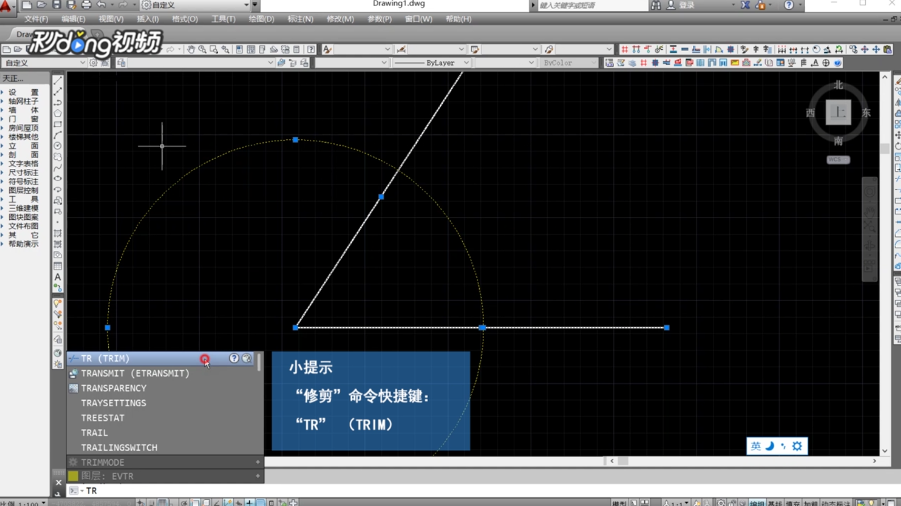This screenshot has height=506, width=901.
Task: Open the 修改(M) menu
Action: click(340, 19)
